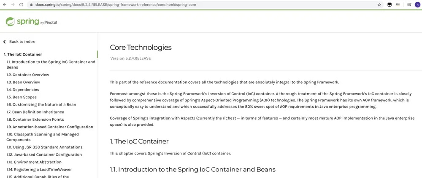Click the browser back arrow

[4, 5]
